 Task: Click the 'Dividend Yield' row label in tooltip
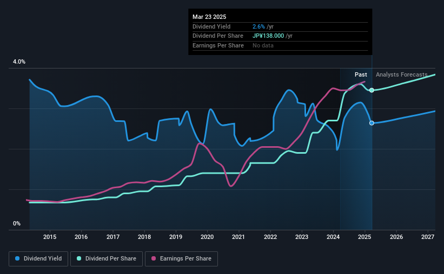pos(211,26)
